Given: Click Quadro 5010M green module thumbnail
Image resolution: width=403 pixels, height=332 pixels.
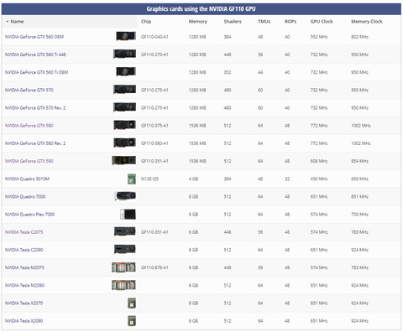Looking at the screenshot, I should coord(132,179).
